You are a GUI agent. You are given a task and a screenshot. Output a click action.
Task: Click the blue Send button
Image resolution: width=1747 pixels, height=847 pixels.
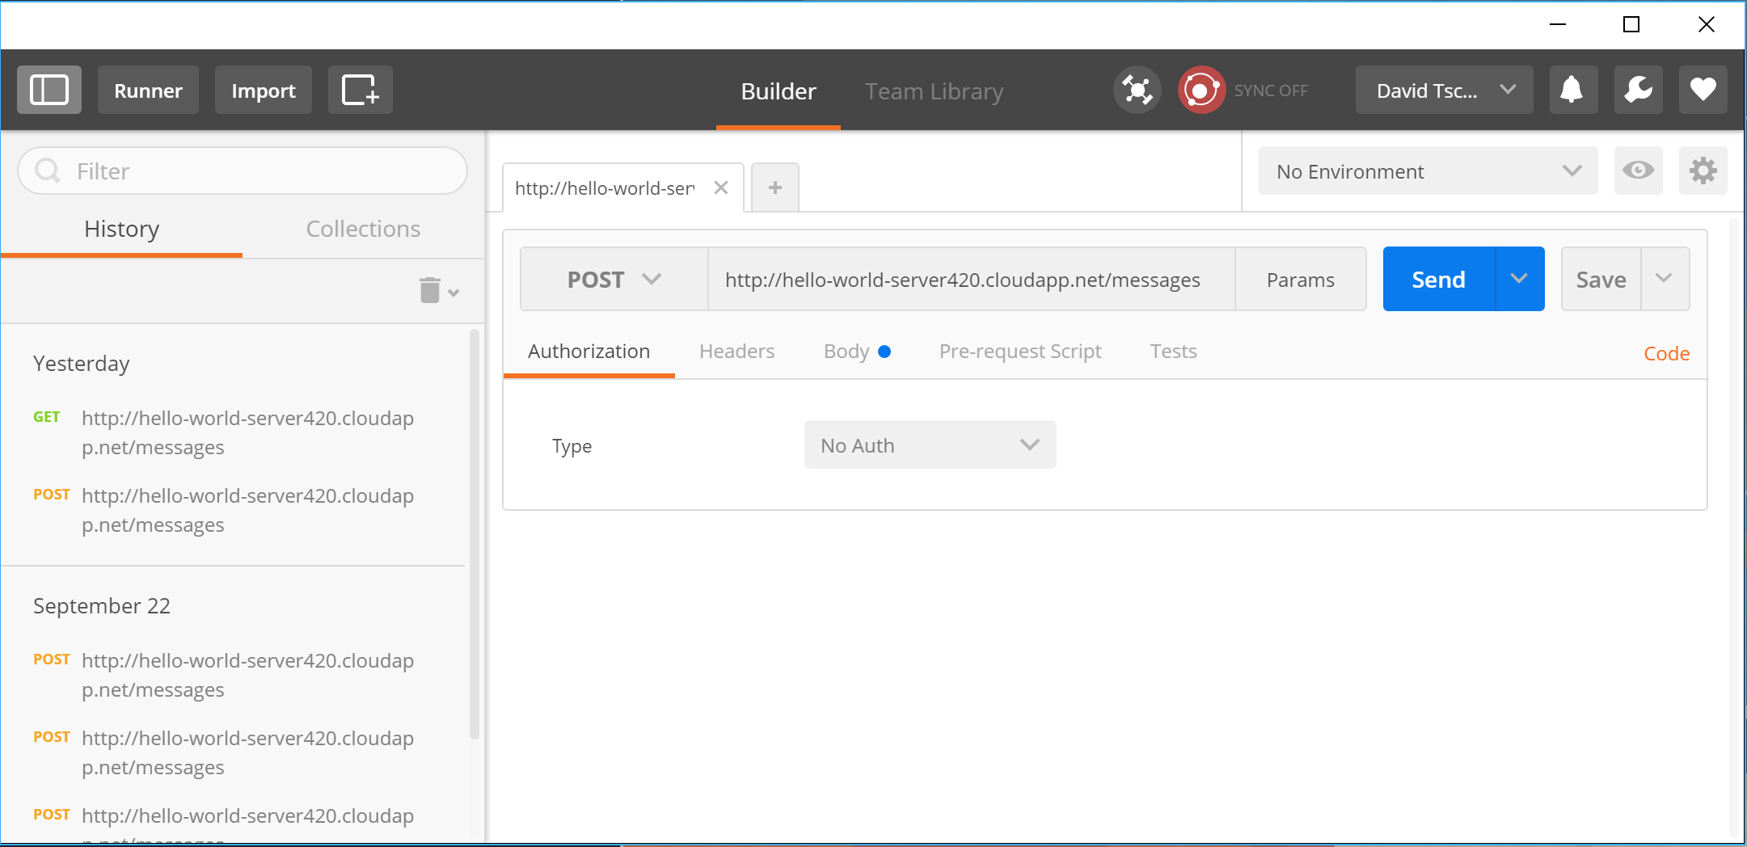point(1439,279)
